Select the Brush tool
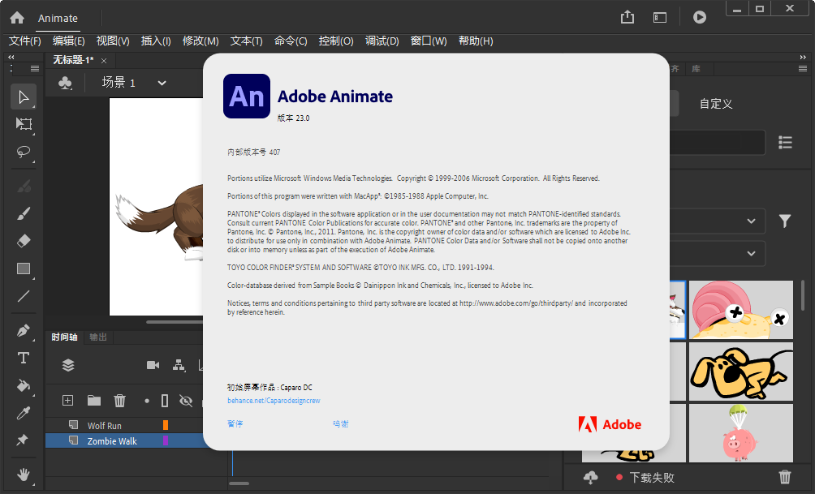815x494 pixels. coord(23,215)
